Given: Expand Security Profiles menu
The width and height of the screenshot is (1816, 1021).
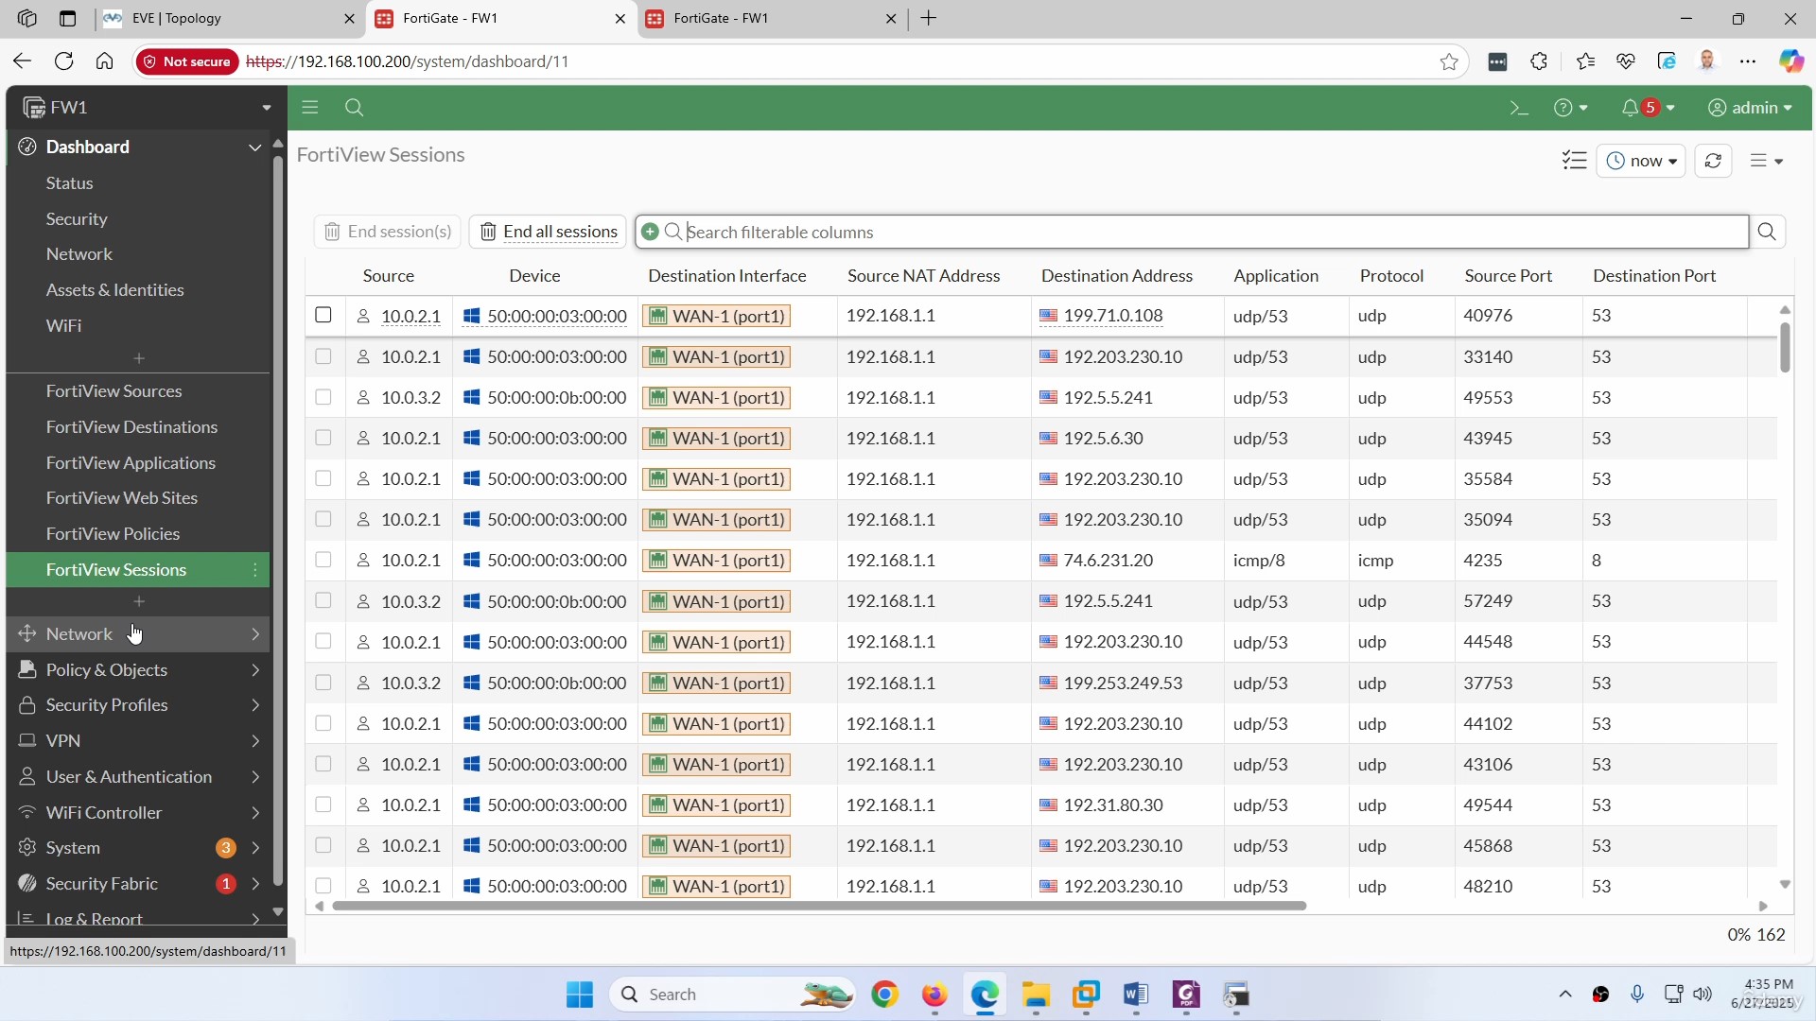Looking at the screenshot, I should point(138,705).
